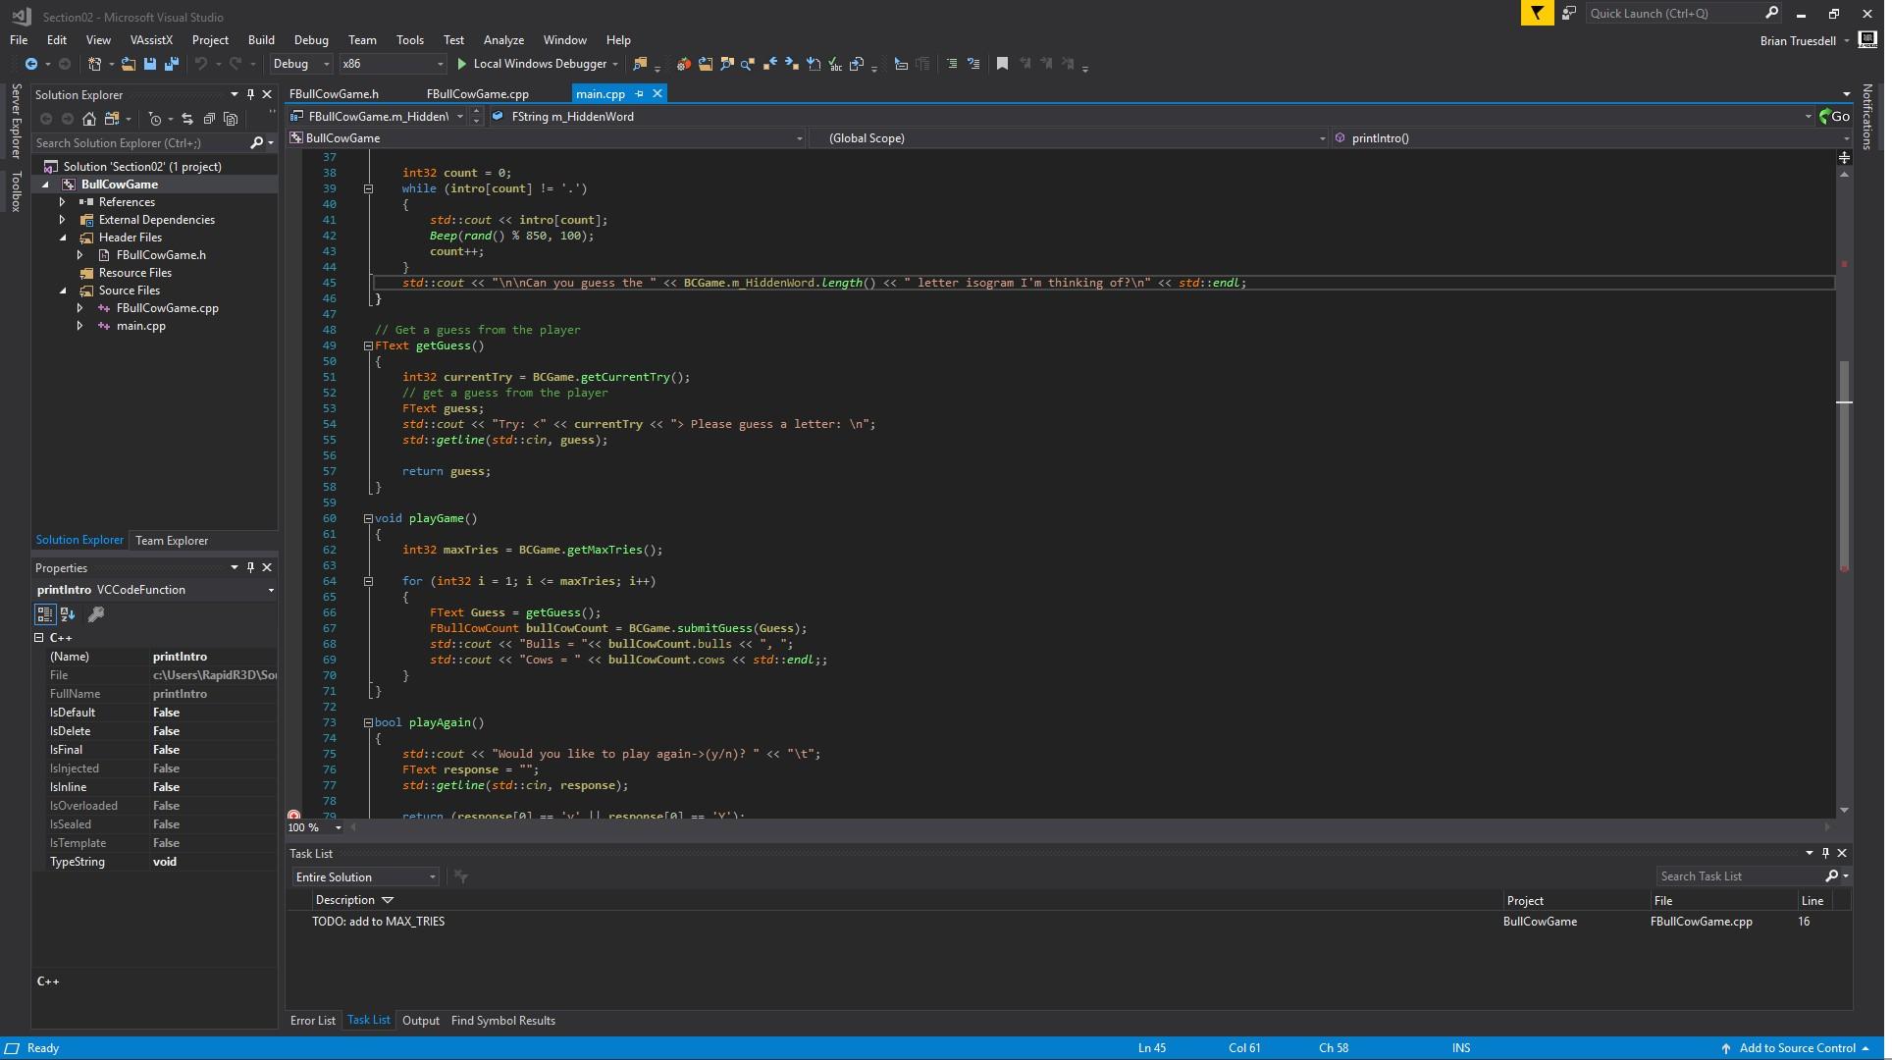Expand the main.cpp tree node

click(x=79, y=326)
